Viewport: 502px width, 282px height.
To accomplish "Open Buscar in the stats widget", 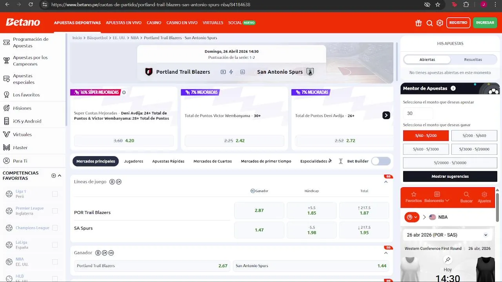I will (x=466, y=197).
